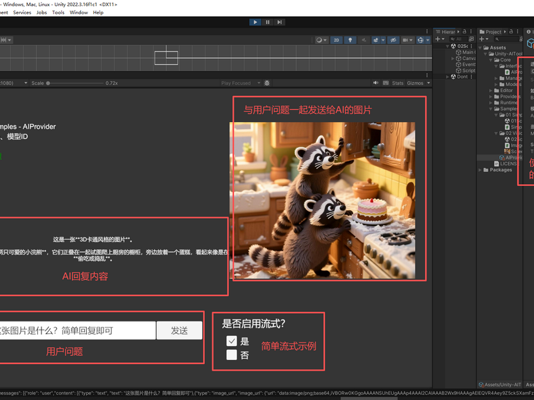
Task: Open the 02Sc scene options dots
Action: pos(471,46)
